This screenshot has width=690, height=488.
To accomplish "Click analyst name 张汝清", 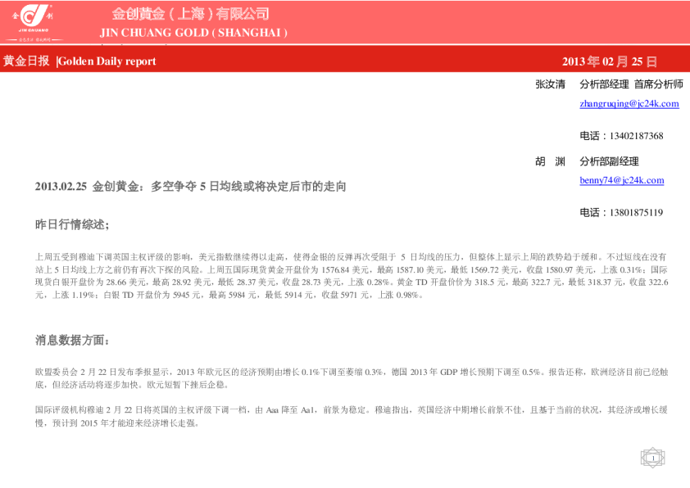I will point(550,84).
